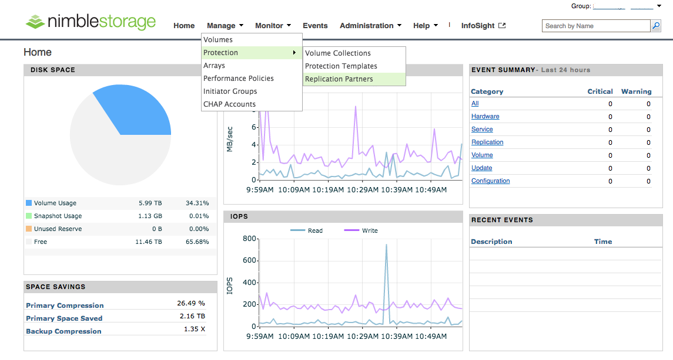
Task: Click the Primary Compression link
Action: tap(65, 305)
